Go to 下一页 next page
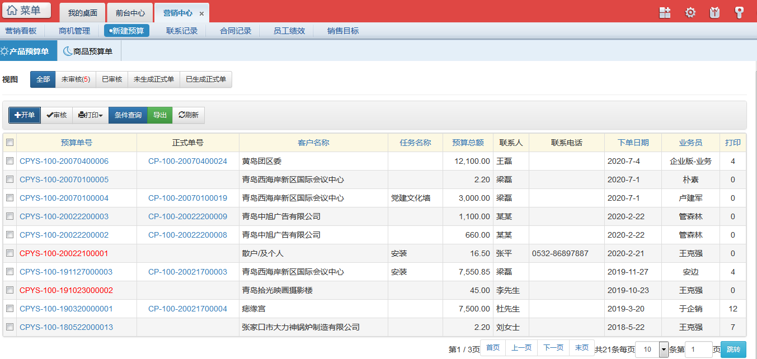Viewport: 757px width, 359px height. point(553,348)
